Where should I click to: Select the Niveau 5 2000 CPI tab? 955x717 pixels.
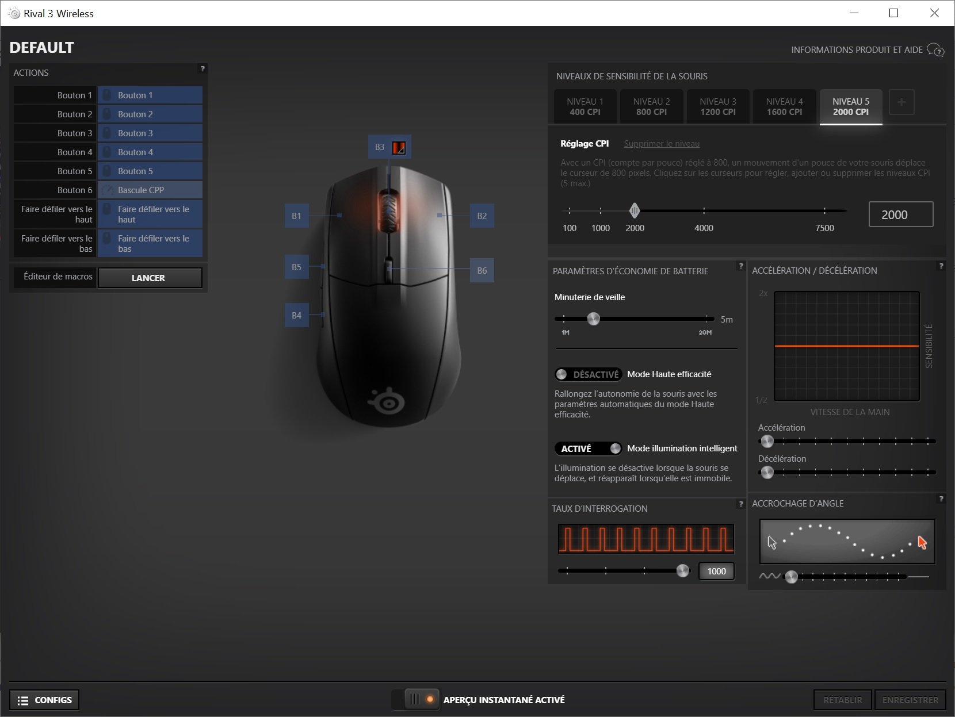click(x=851, y=107)
